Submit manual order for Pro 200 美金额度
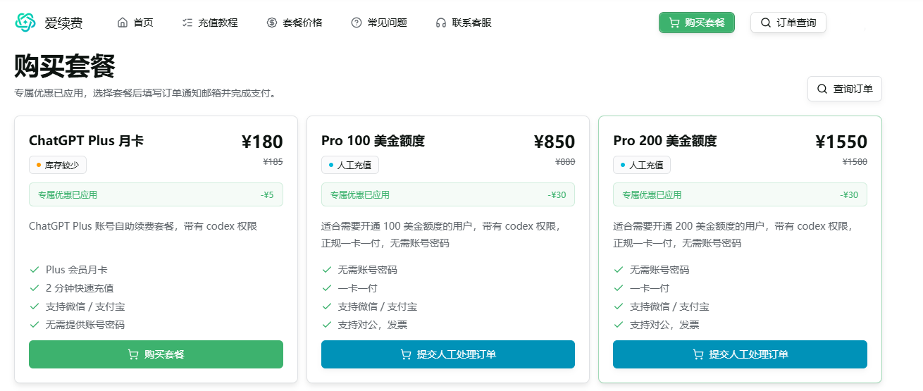923x391 pixels. pyautogui.click(x=740, y=354)
